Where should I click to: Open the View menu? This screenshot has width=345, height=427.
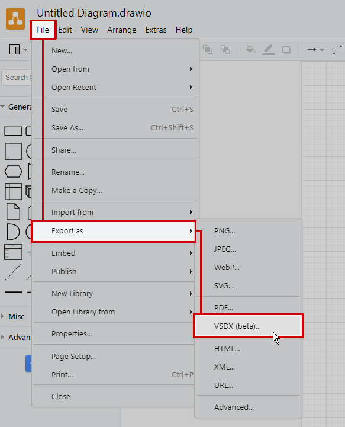click(x=89, y=30)
